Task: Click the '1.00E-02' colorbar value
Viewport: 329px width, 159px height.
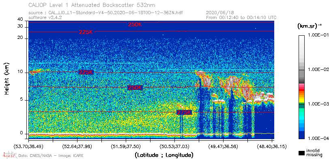Action: 318,69
